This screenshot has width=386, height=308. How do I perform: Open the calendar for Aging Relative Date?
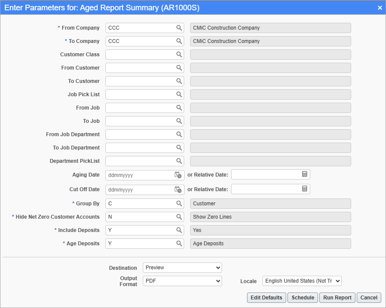(305, 174)
